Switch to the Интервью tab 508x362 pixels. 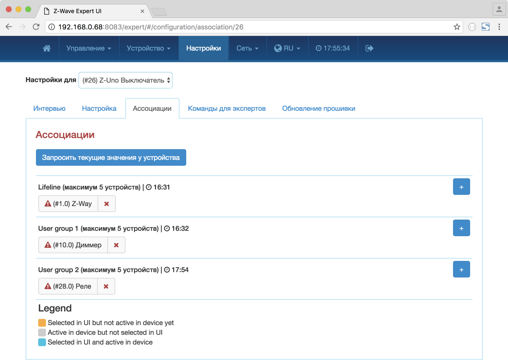click(49, 108)
